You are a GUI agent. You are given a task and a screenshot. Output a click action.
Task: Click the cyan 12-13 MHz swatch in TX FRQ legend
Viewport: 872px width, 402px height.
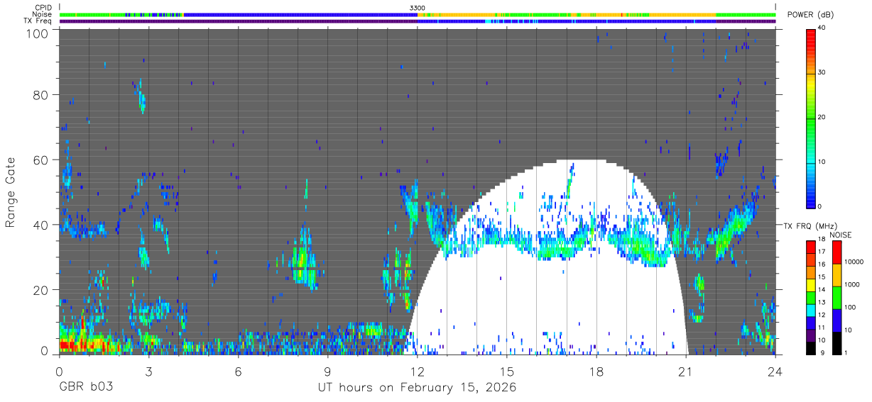pyautogui.click(x=810, y=309)
